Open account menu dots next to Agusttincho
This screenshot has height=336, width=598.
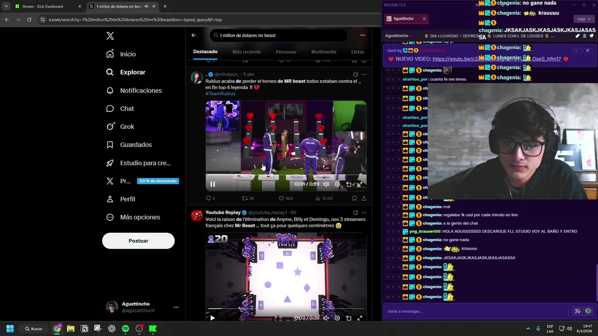[x=176, y=307]
